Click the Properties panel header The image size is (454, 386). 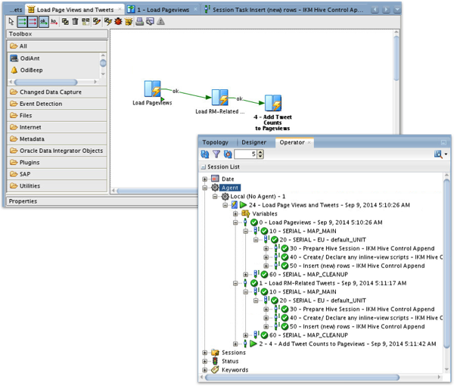click(x=101, y=201)
